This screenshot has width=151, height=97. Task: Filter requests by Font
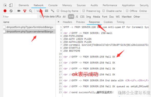[105, 17]
